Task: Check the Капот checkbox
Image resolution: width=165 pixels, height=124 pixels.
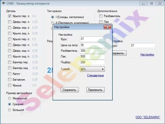Action: (10, 74)
